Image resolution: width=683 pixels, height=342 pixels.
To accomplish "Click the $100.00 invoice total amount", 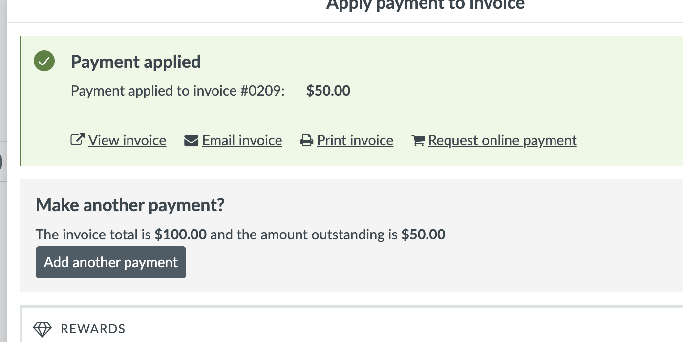I will [181, 235].
